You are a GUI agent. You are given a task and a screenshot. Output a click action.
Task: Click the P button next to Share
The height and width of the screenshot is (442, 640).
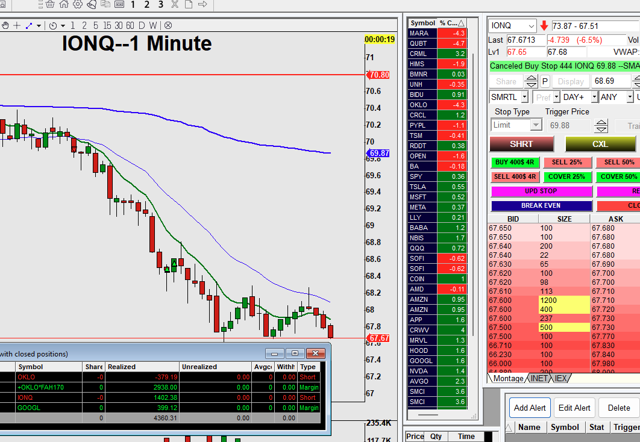[x=545, y=81]
